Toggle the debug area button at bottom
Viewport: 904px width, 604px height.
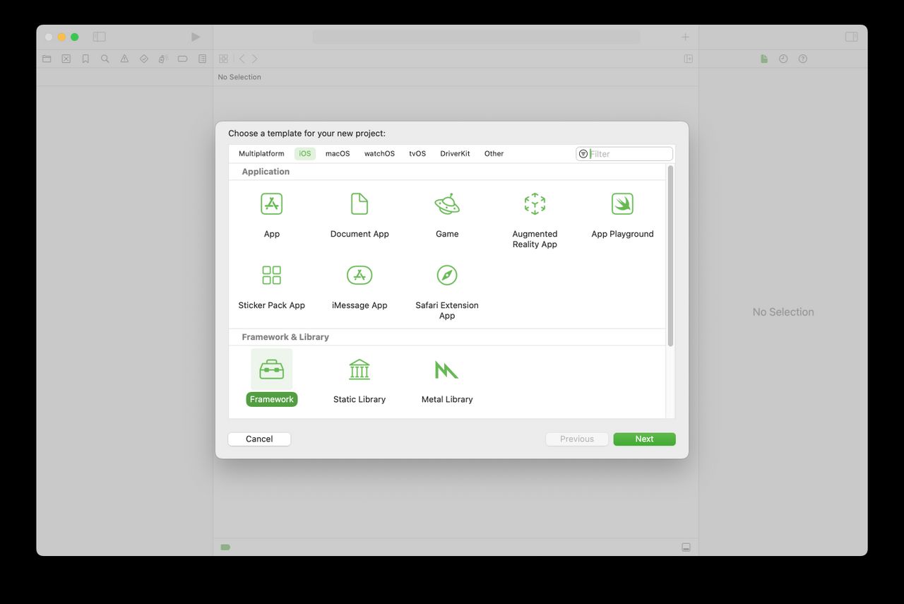pos(686,547)
